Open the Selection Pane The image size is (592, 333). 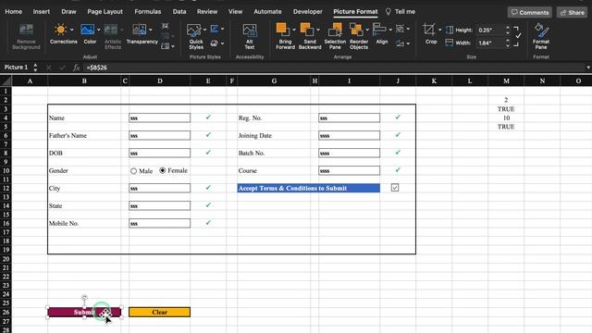[x=335, y=35]
